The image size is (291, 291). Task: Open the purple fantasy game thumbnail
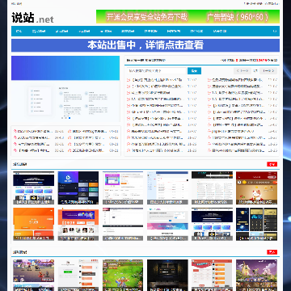pos(256,275)
